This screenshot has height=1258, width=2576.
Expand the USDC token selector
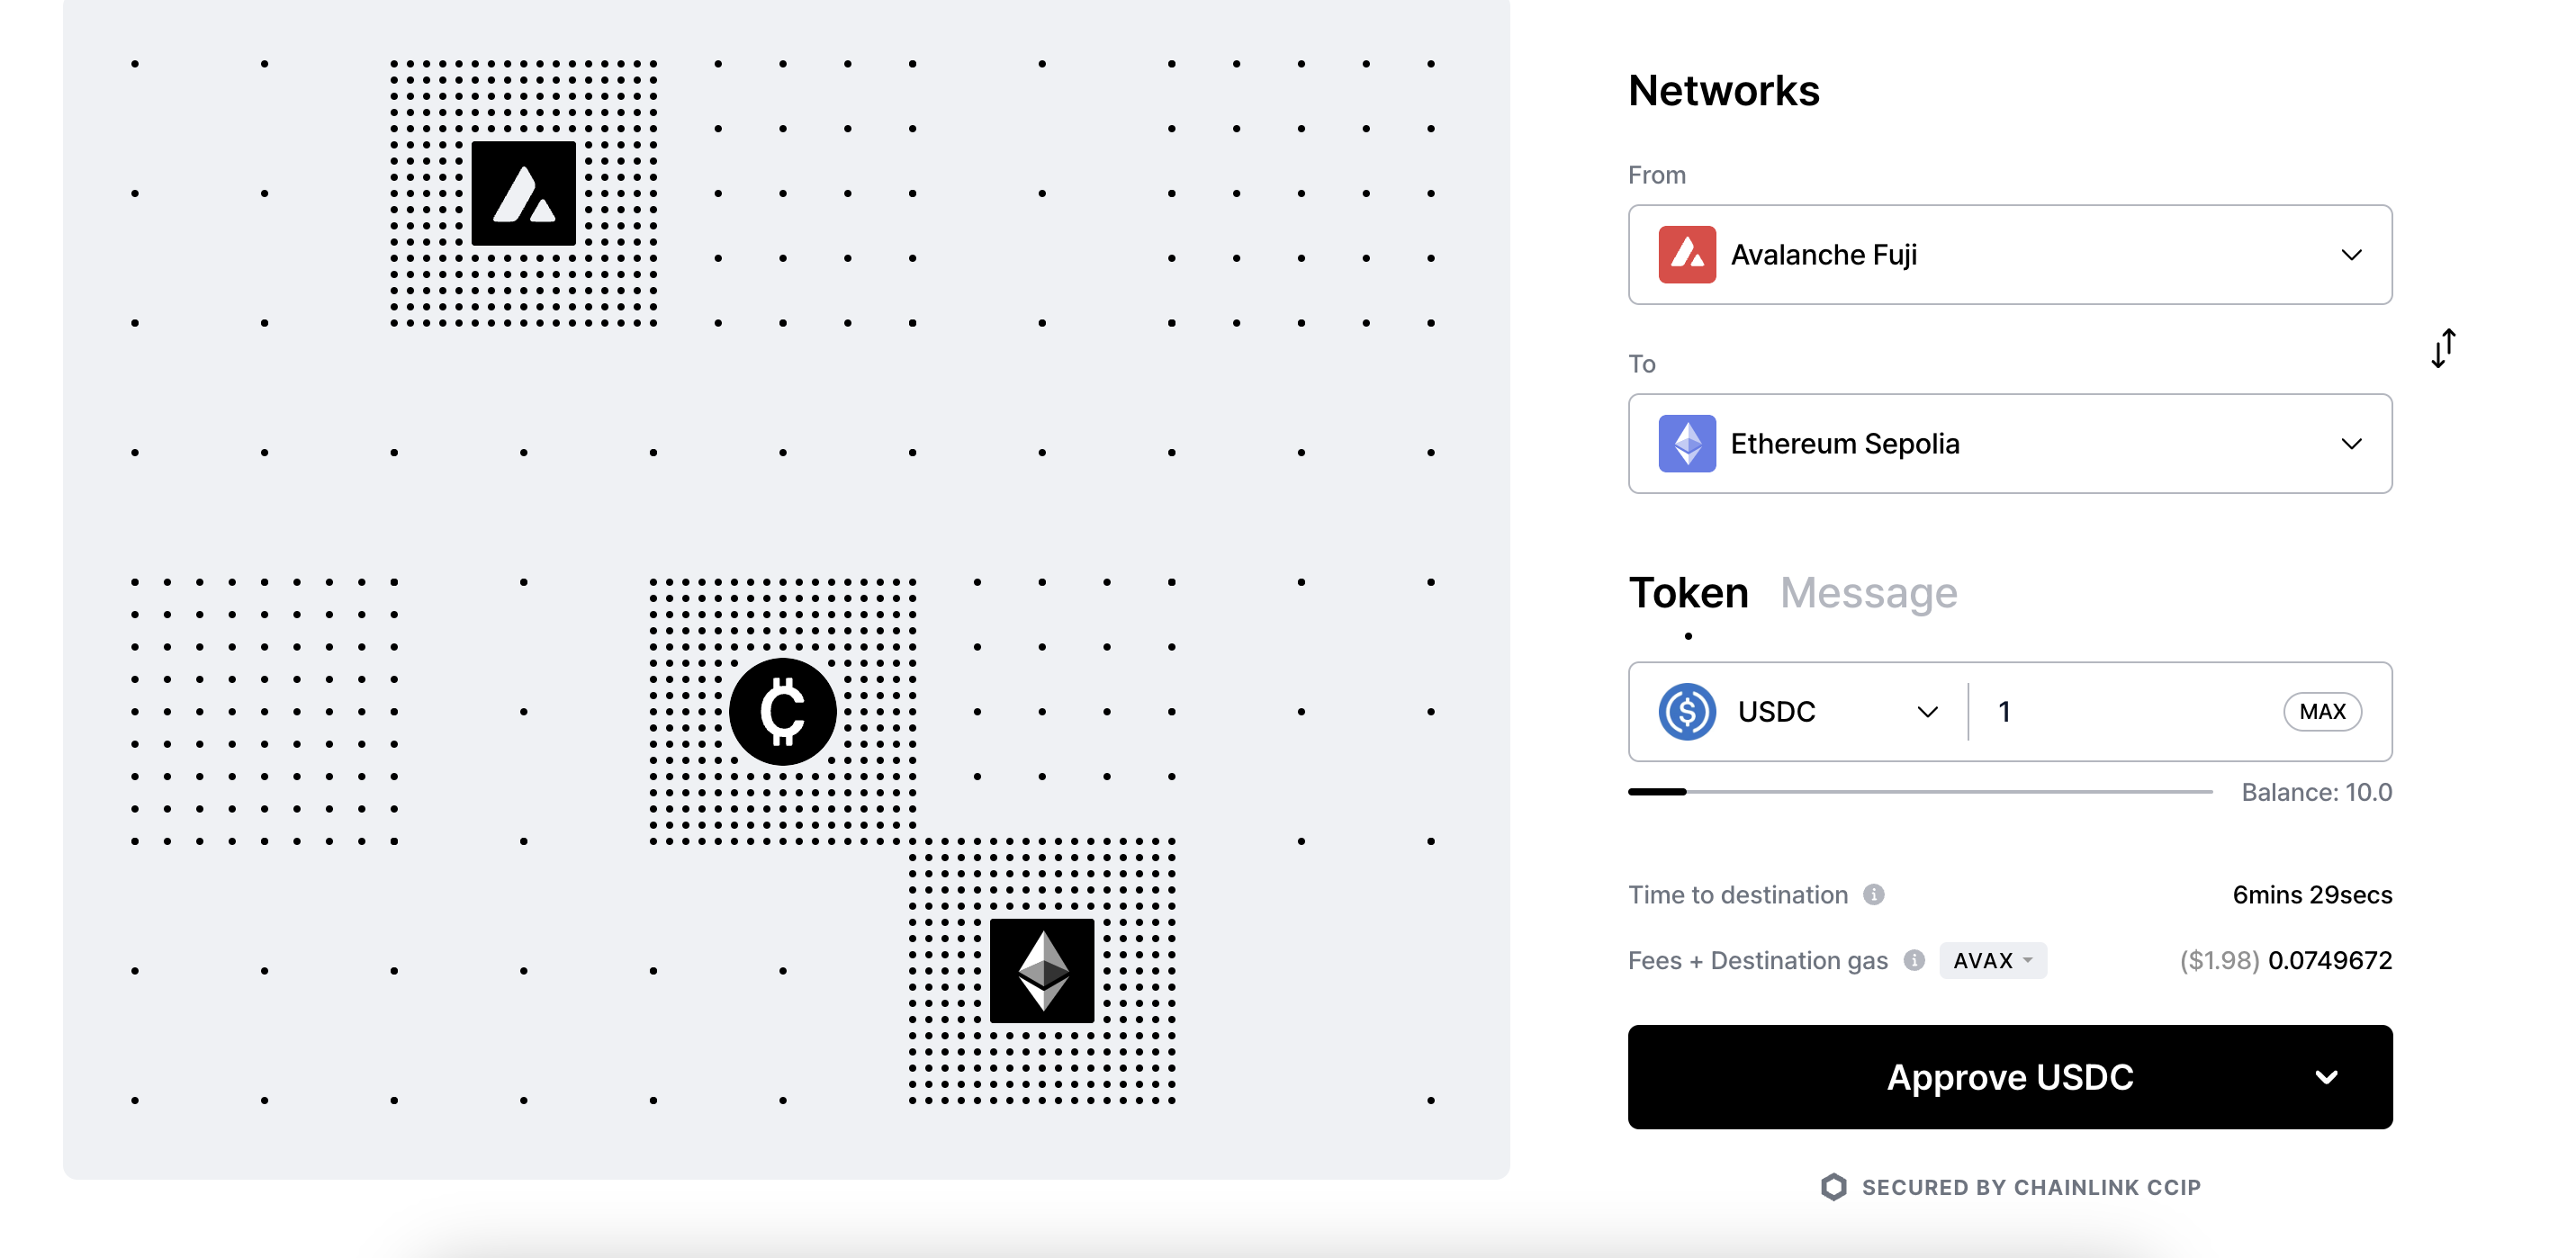click(x=1927, y=712)
